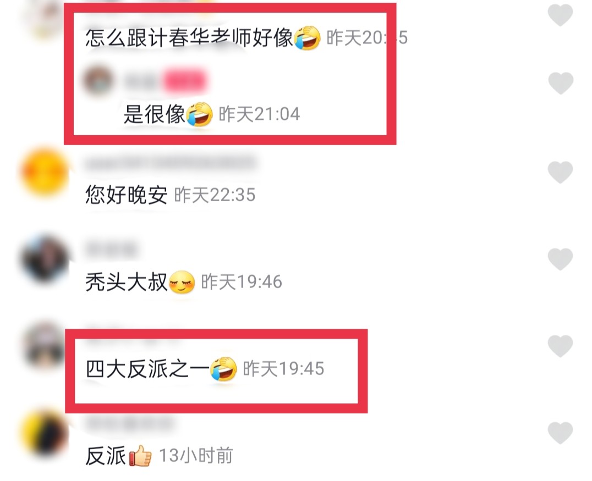592x481 pixels.
Task: Like the 计春华老师 comment with heart
Action: pos(560,15)
